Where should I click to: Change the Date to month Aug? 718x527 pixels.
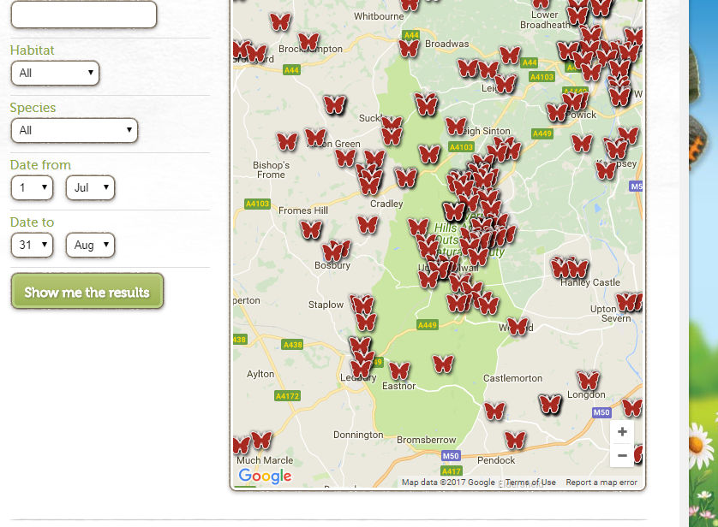coord(90,246)
